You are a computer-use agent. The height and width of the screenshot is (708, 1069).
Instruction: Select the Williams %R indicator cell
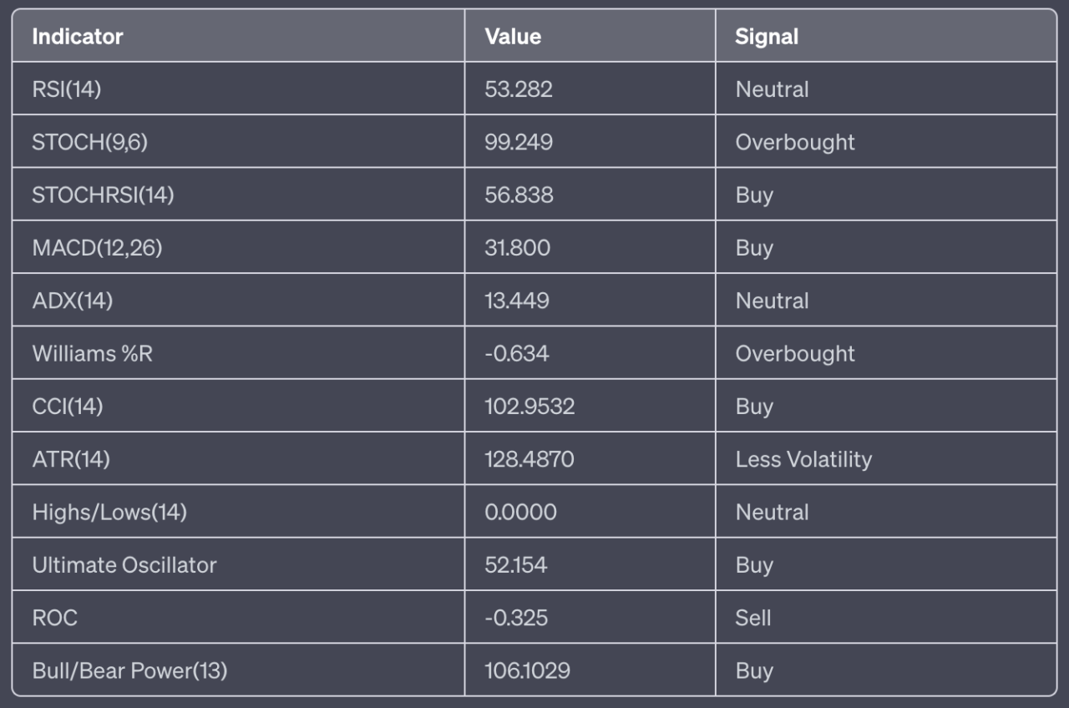pos(93,354)
